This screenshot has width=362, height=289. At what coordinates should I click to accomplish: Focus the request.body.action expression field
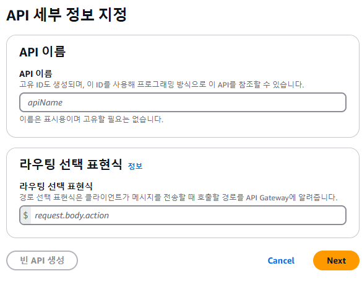click(188, 215)
